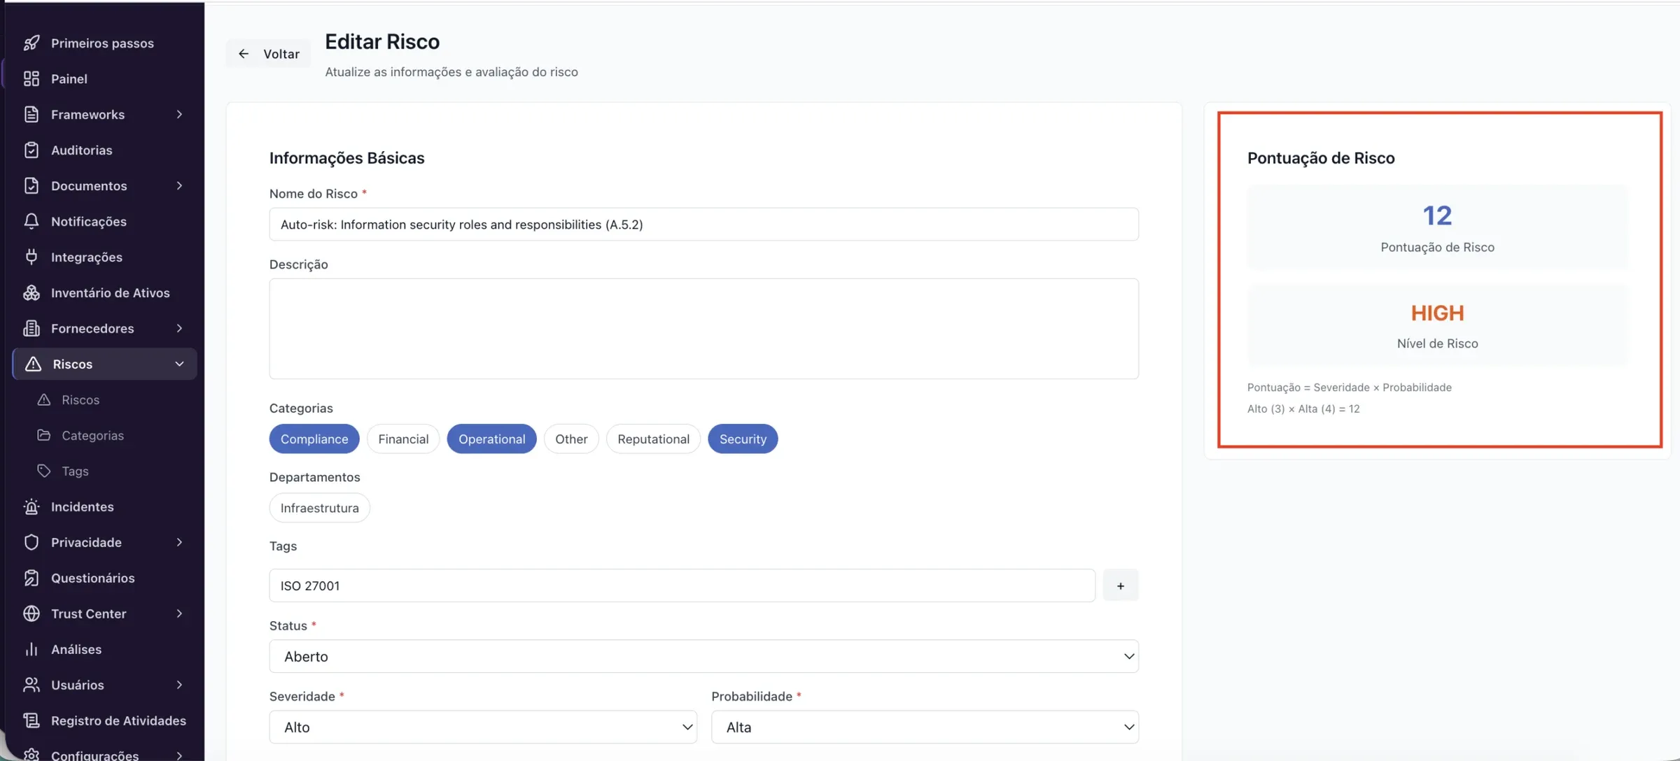Expand the Privacidade menu chevron

coord(179,543)
